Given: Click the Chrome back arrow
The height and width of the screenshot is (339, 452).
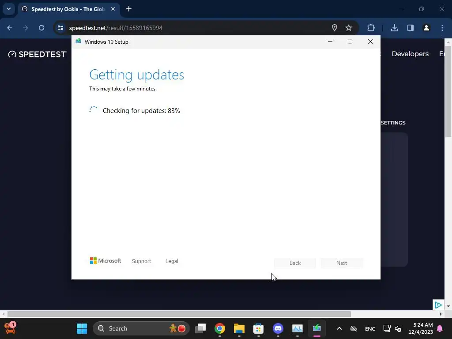Looking at the screenshot, I should [x=10, y=28].
